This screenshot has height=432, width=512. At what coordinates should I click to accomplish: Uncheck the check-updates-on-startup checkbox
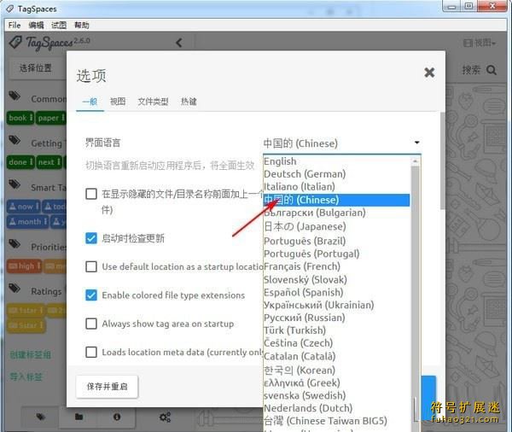click(x=91, y=238)
